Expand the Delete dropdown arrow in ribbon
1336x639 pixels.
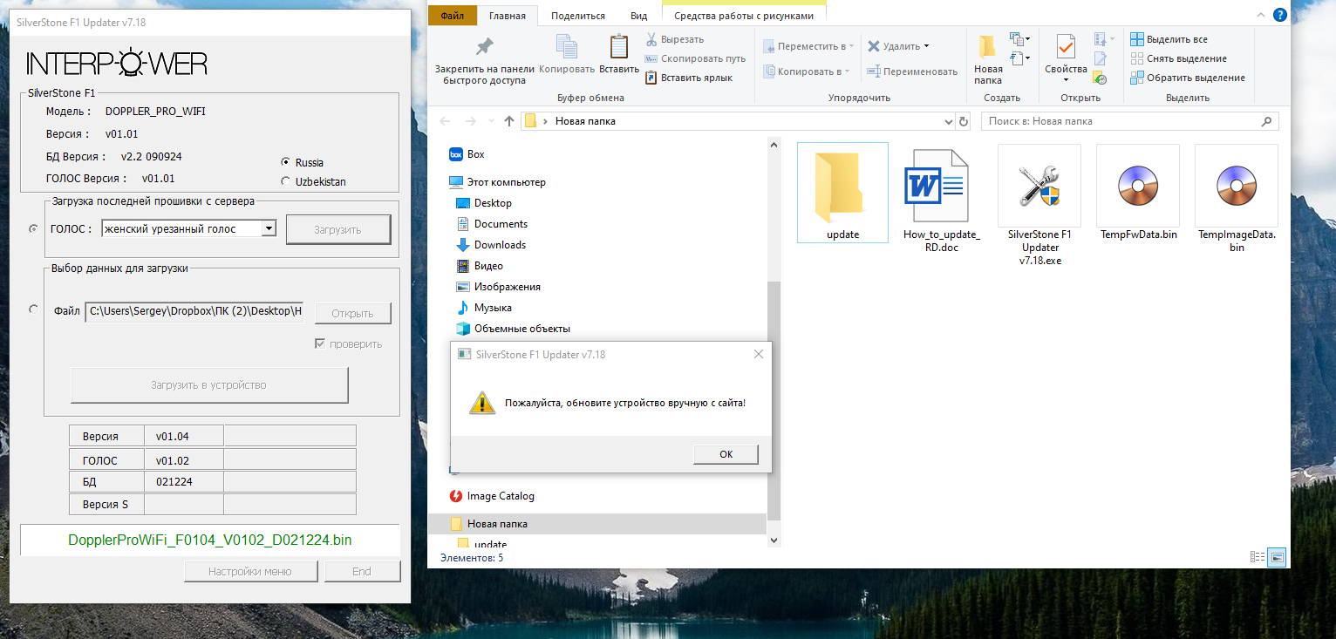click(x=926, y=46)
